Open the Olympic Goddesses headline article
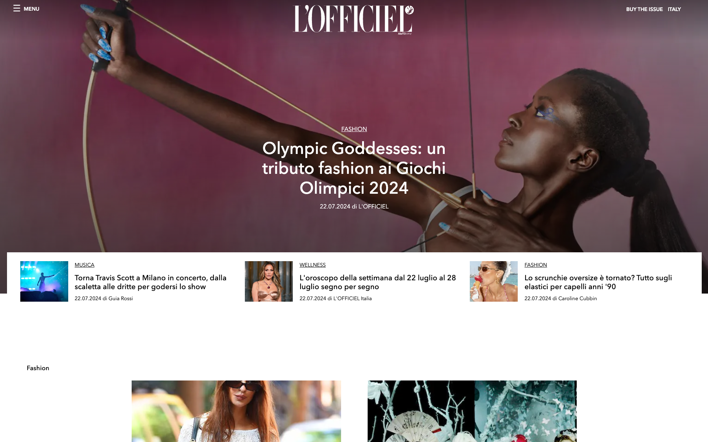This screenshot has width=708, height=442. pos(354,168)
